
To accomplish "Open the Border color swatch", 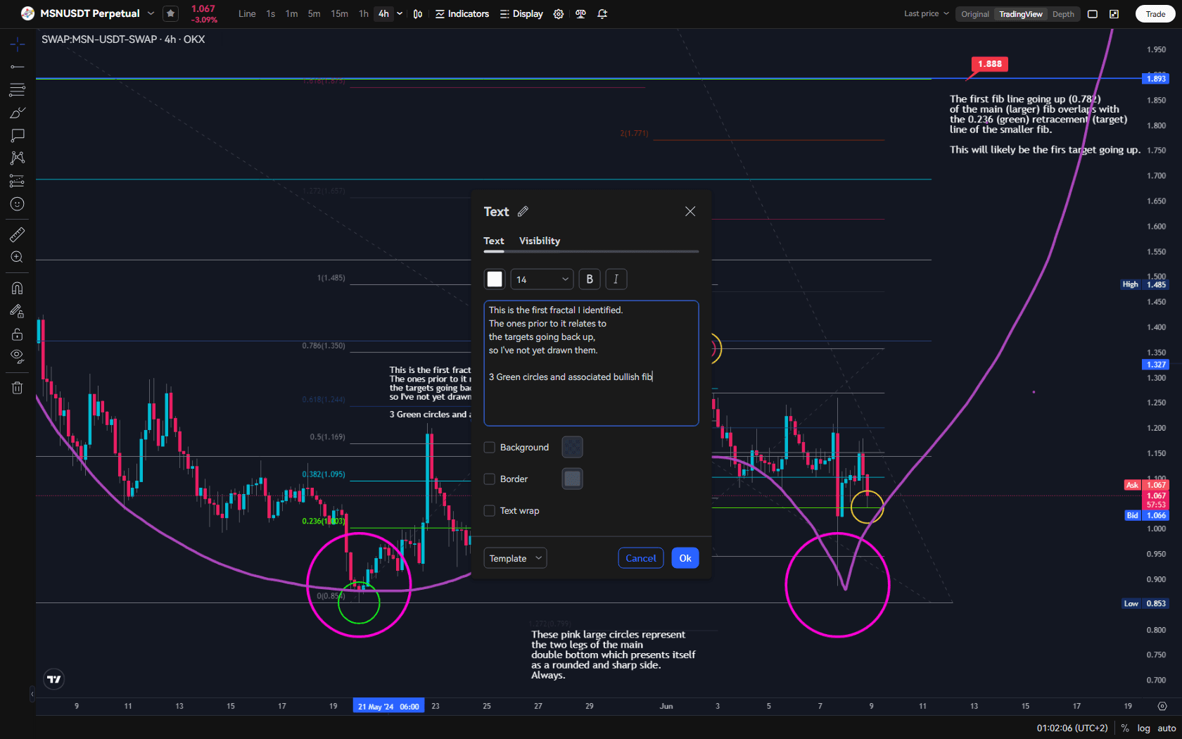I will pyautogui.click(x=573, y=479).
